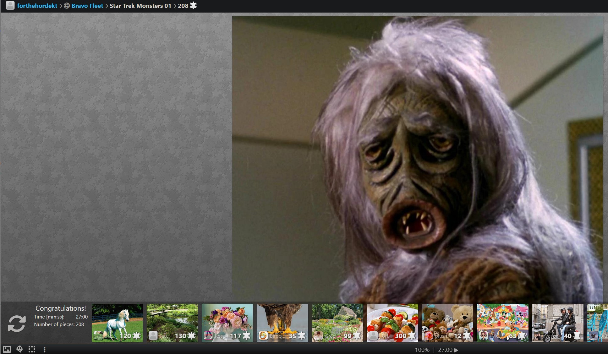Click the author avatar on the cottage garden puzzle
The image size is (608, 354).
click(318, 336)
